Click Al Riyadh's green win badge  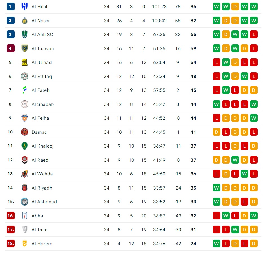point(217,188)
